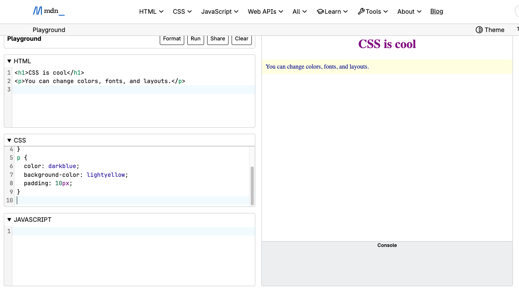Image resolution: width=519 pixels, height=290 pixels.
Task: Click the CSS editor vertical scrollbar
Action: click(252, 186)
